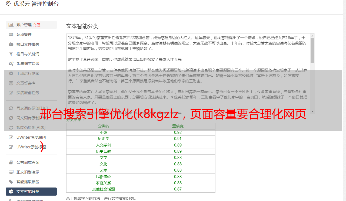Click the cloud upload icon for 接口文件相关
Screen dimensions: 346x201
11,44
